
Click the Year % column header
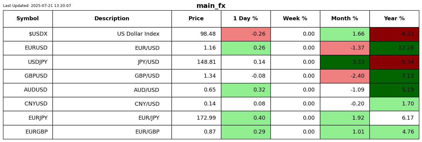click(394, 19)
